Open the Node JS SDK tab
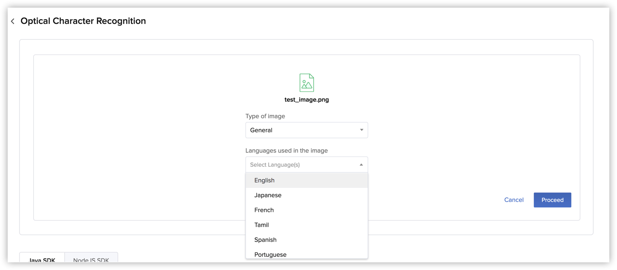617x270 pixels. (x=91, y=261)
